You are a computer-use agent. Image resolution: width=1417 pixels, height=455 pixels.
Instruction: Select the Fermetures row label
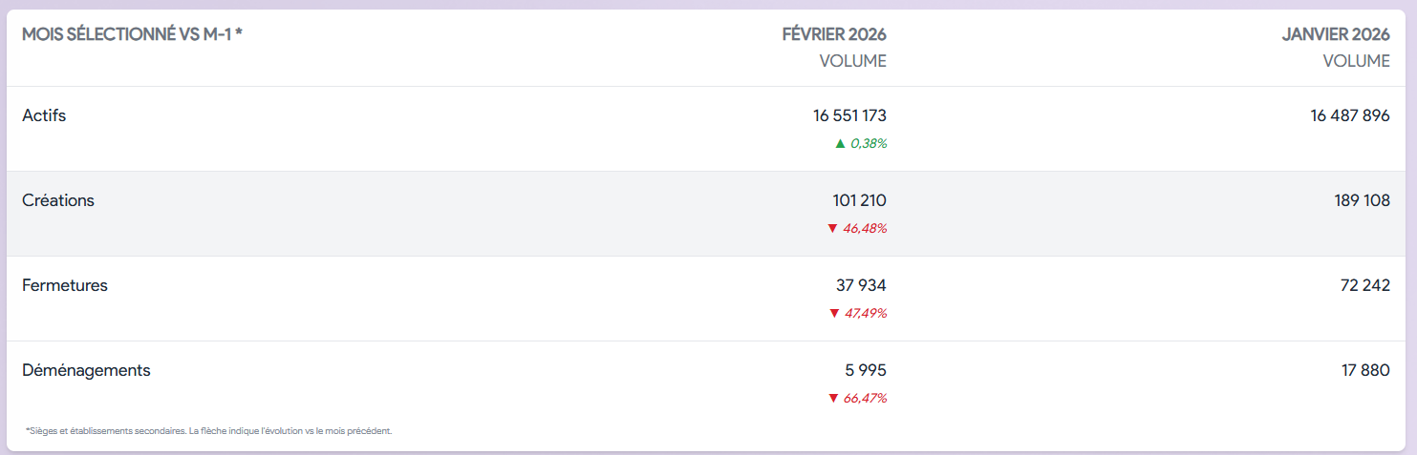click(x=65, y=285)
